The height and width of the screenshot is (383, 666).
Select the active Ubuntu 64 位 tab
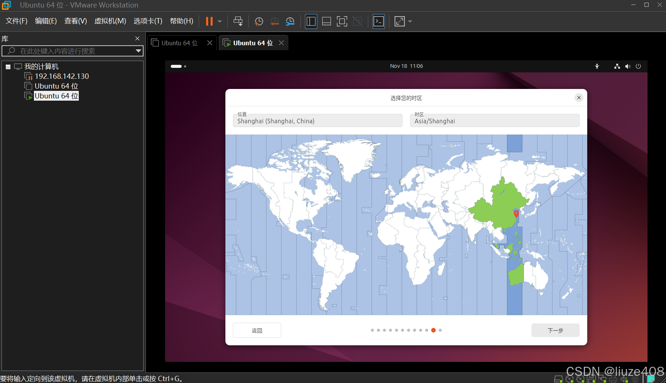point(253,43)
